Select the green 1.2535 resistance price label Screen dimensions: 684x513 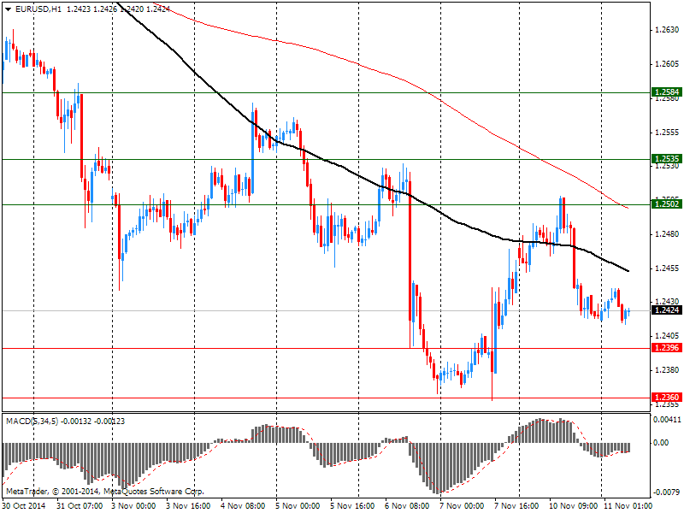(667, 159)
